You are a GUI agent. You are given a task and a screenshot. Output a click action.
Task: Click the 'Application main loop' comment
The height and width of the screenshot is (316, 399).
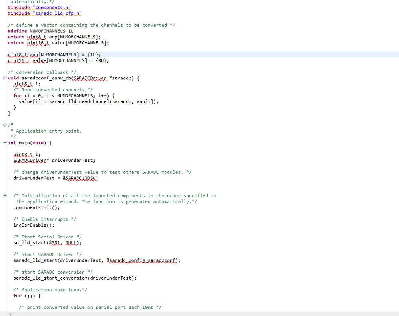[x=50, y=290]
